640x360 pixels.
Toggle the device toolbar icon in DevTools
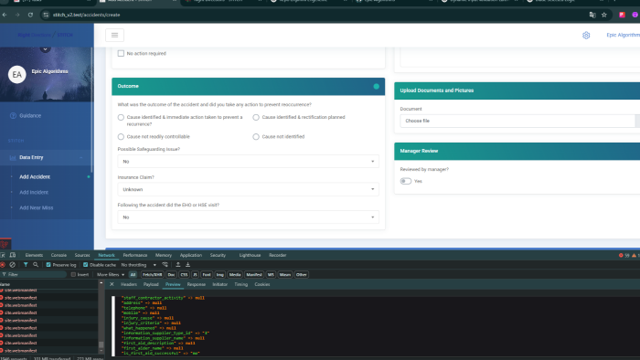[x=13, y=255]
